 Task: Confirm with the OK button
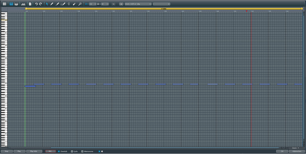tap(282, 151)
